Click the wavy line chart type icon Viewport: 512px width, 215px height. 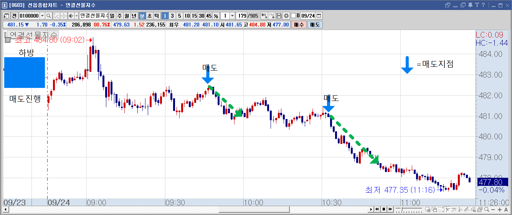[454, 209]
